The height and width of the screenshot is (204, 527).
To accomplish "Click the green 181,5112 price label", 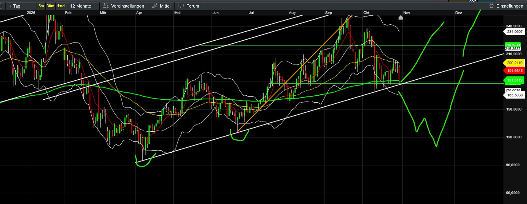I will tap(515, 80).
